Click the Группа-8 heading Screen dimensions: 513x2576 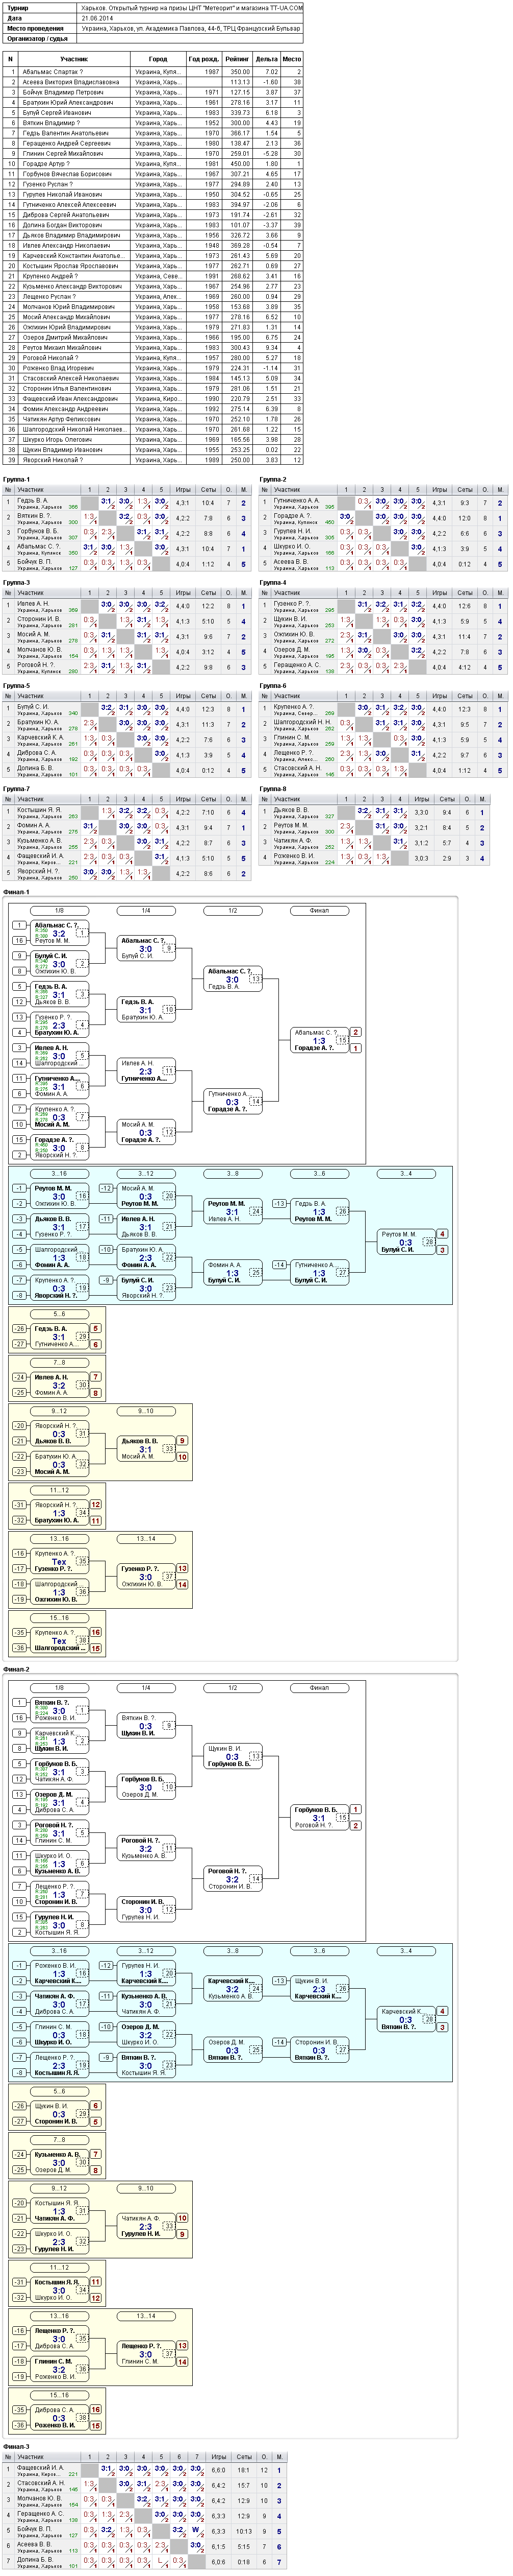pos(272,789)
